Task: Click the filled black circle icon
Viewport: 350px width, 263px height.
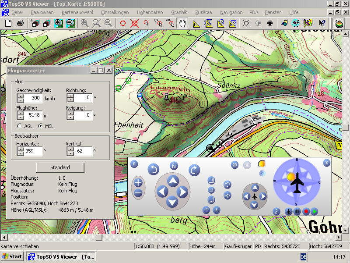Action: [270, 23]
